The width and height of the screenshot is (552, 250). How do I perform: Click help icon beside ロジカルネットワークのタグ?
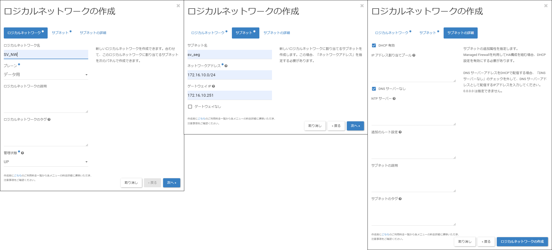(49, 120)
